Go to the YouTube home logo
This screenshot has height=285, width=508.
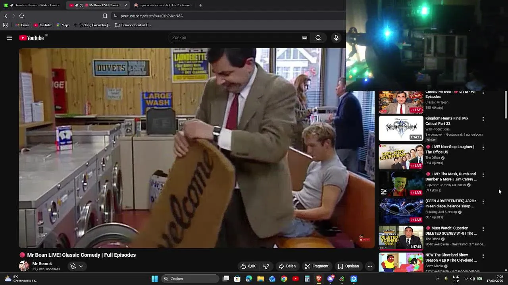31,38
